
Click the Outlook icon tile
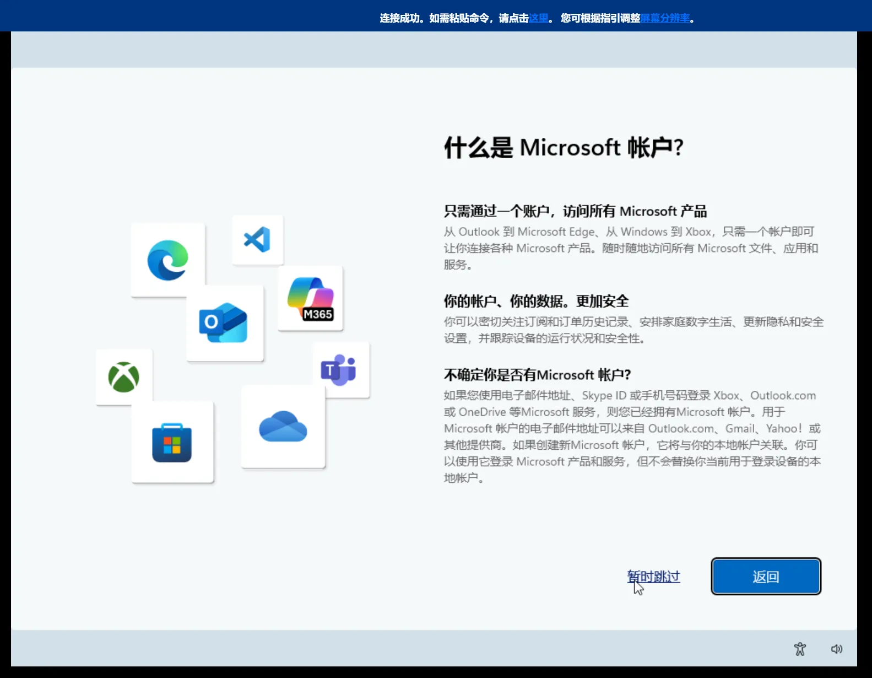tap(225, 322)
